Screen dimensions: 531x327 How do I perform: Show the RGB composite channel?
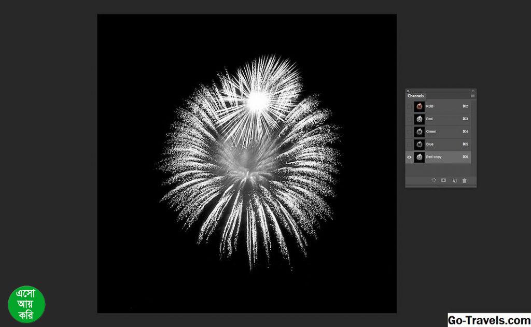[409, 106]
